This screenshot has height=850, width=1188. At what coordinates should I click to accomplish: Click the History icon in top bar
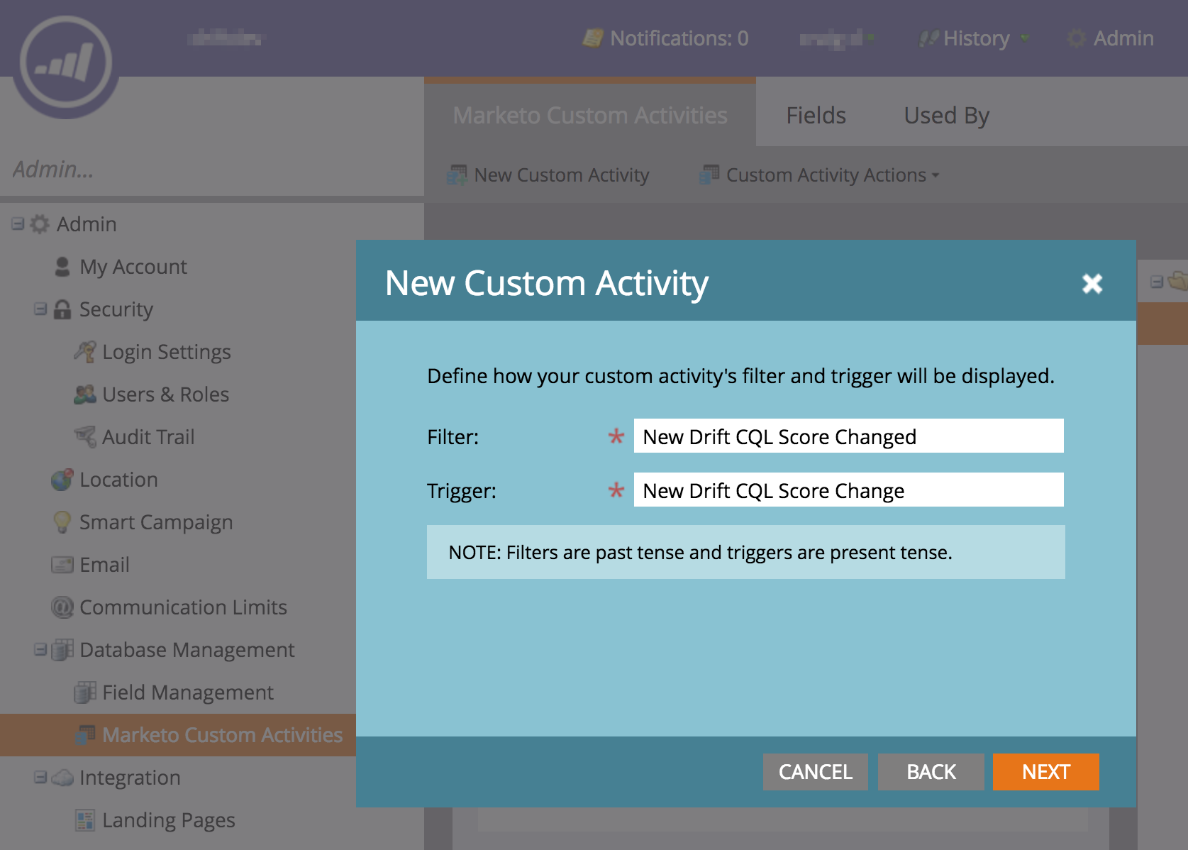tap(928, 38)
